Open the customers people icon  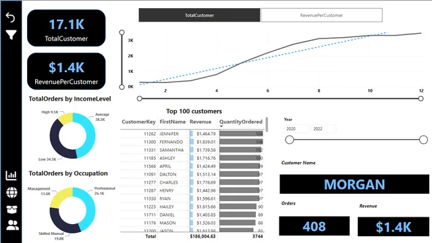(x=12, y=225)
